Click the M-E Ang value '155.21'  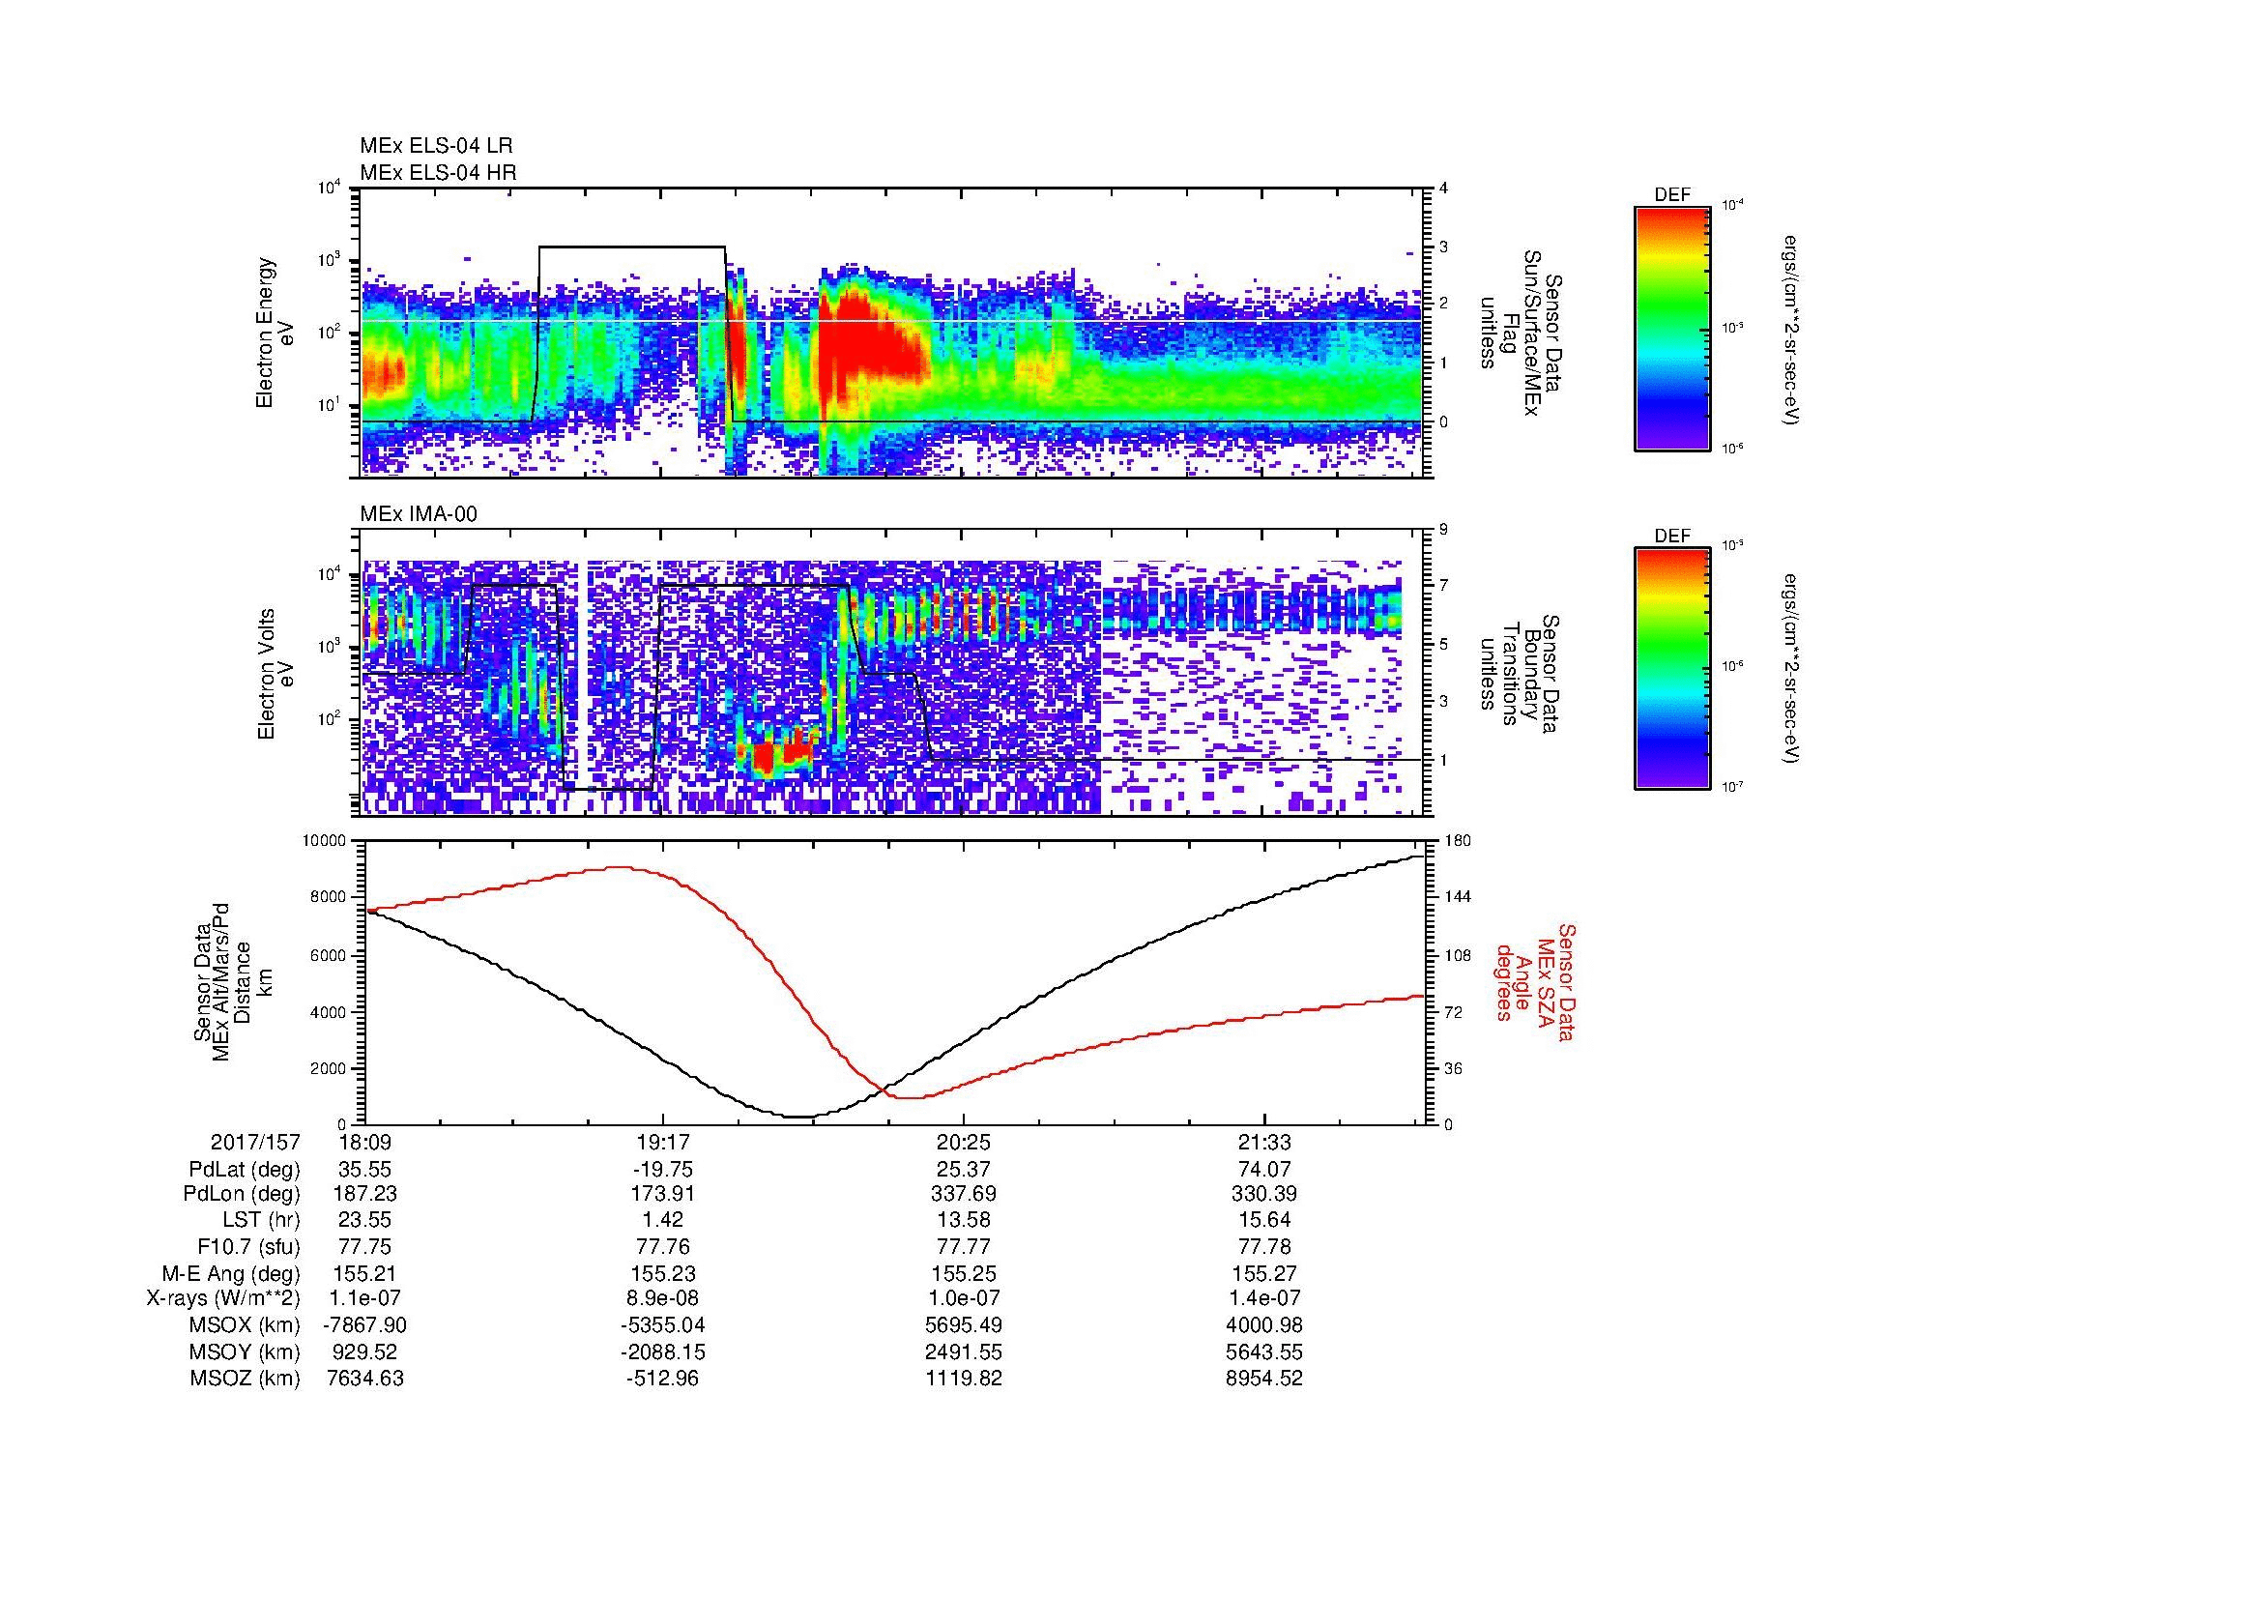[x=365, y=1272]
